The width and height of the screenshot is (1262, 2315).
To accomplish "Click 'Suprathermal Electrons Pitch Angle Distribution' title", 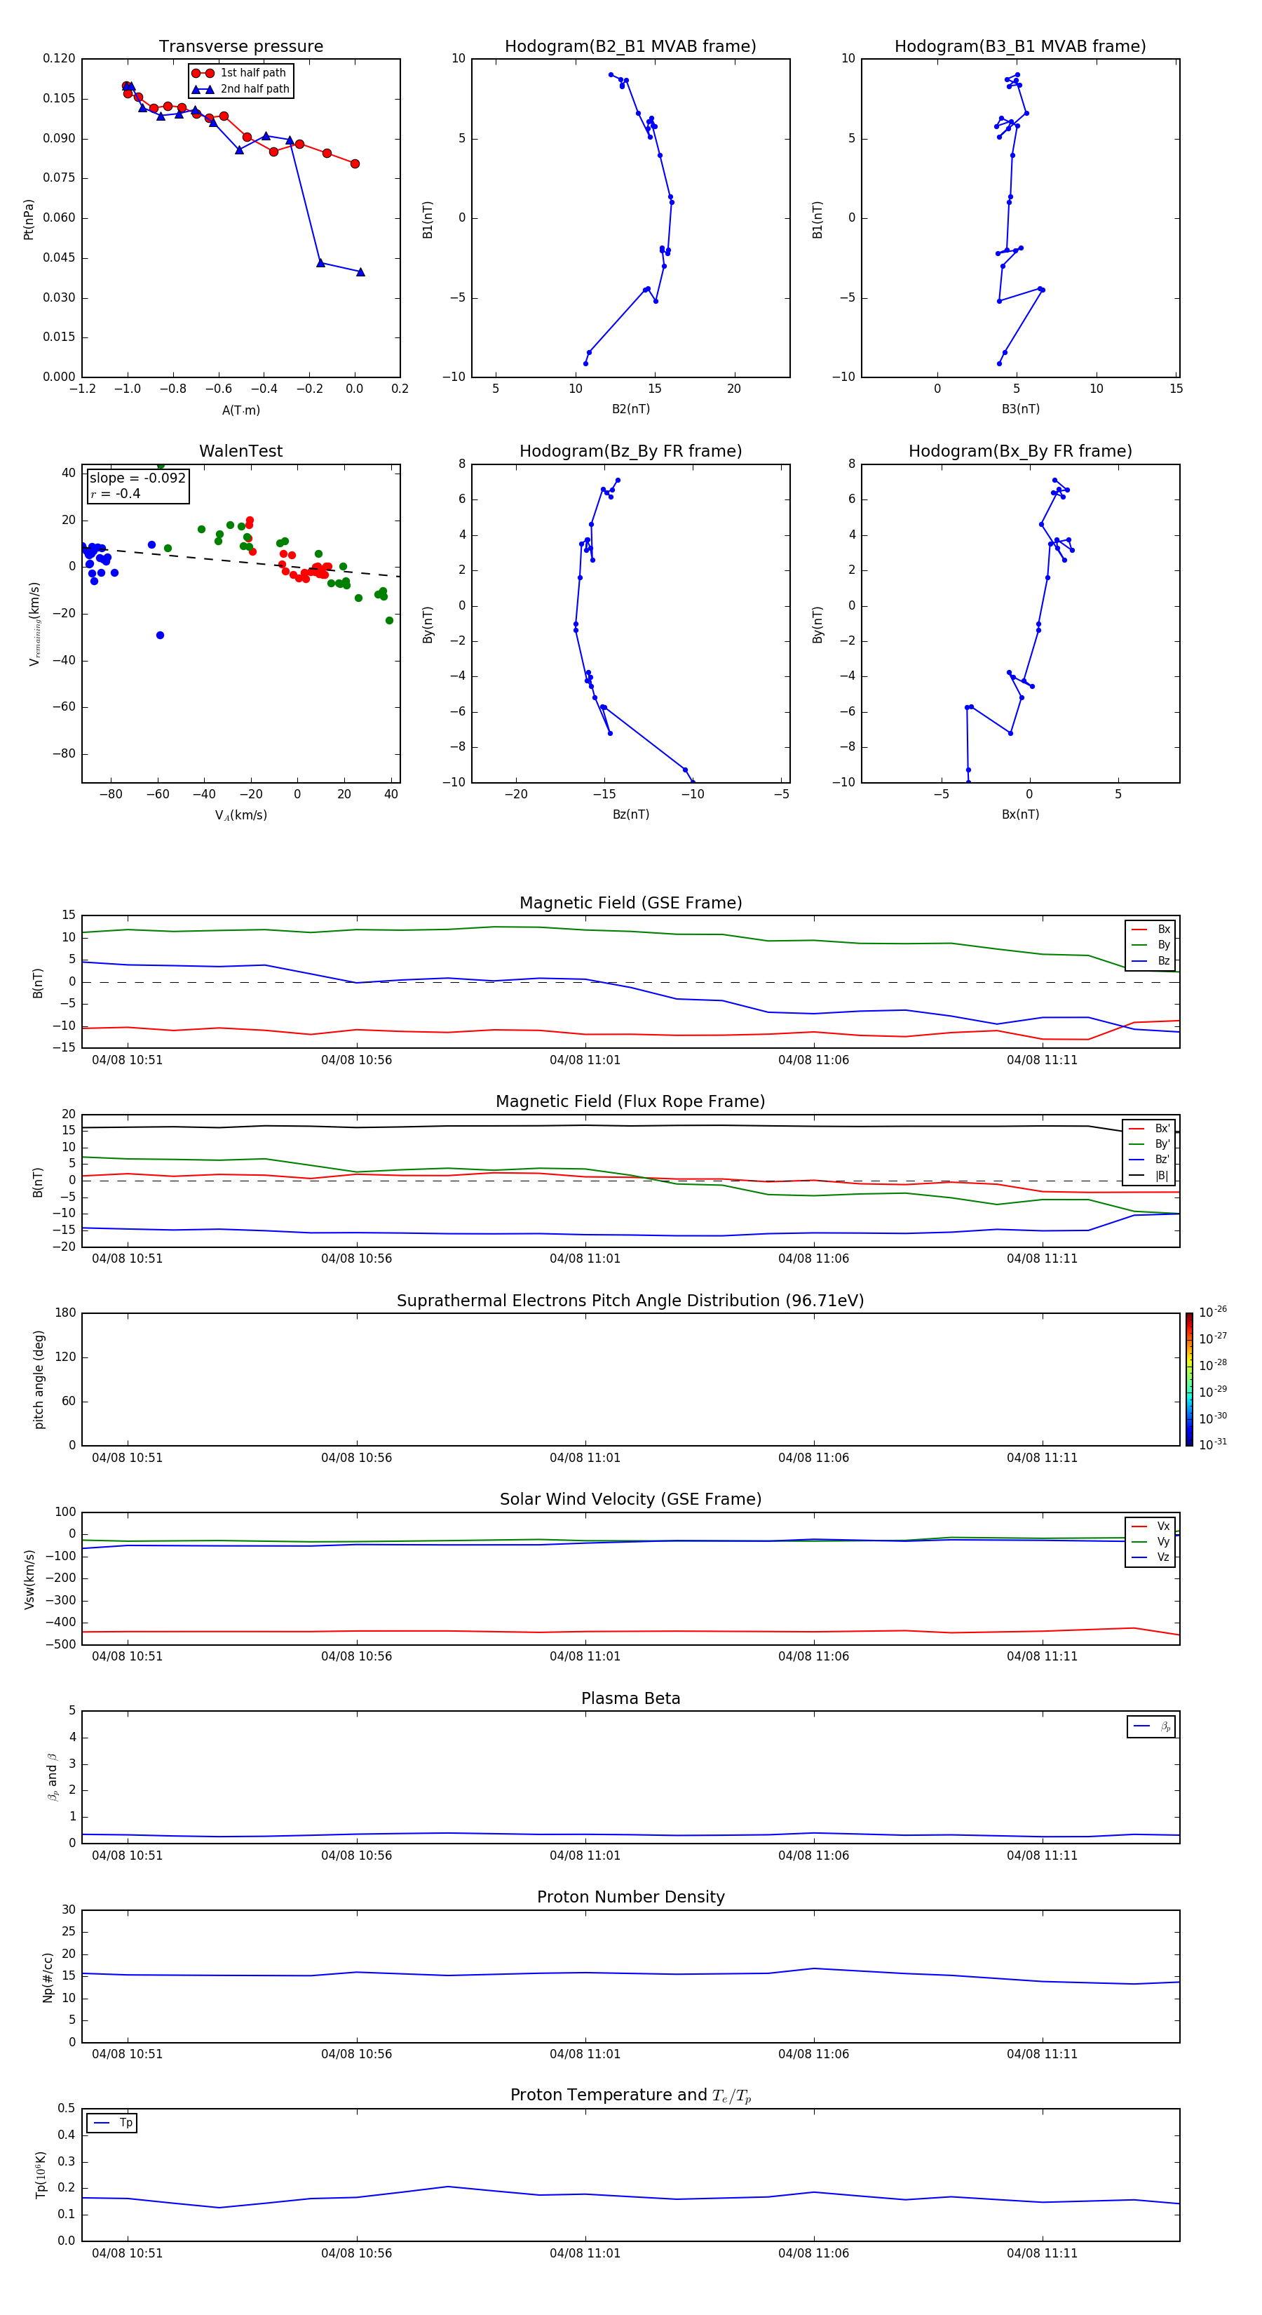I will click(630, 1301).
